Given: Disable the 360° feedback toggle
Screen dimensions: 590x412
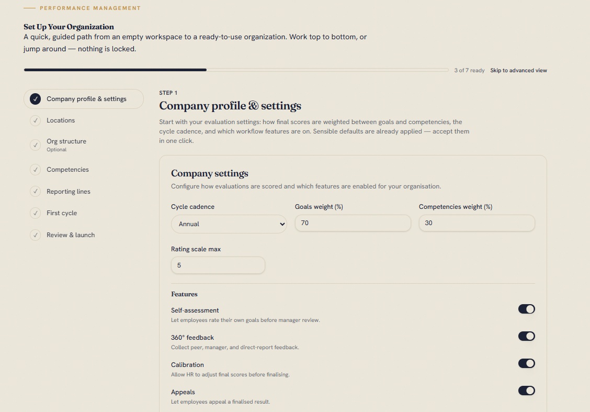Looking at the screenshot, I should (x=526, y=336).
